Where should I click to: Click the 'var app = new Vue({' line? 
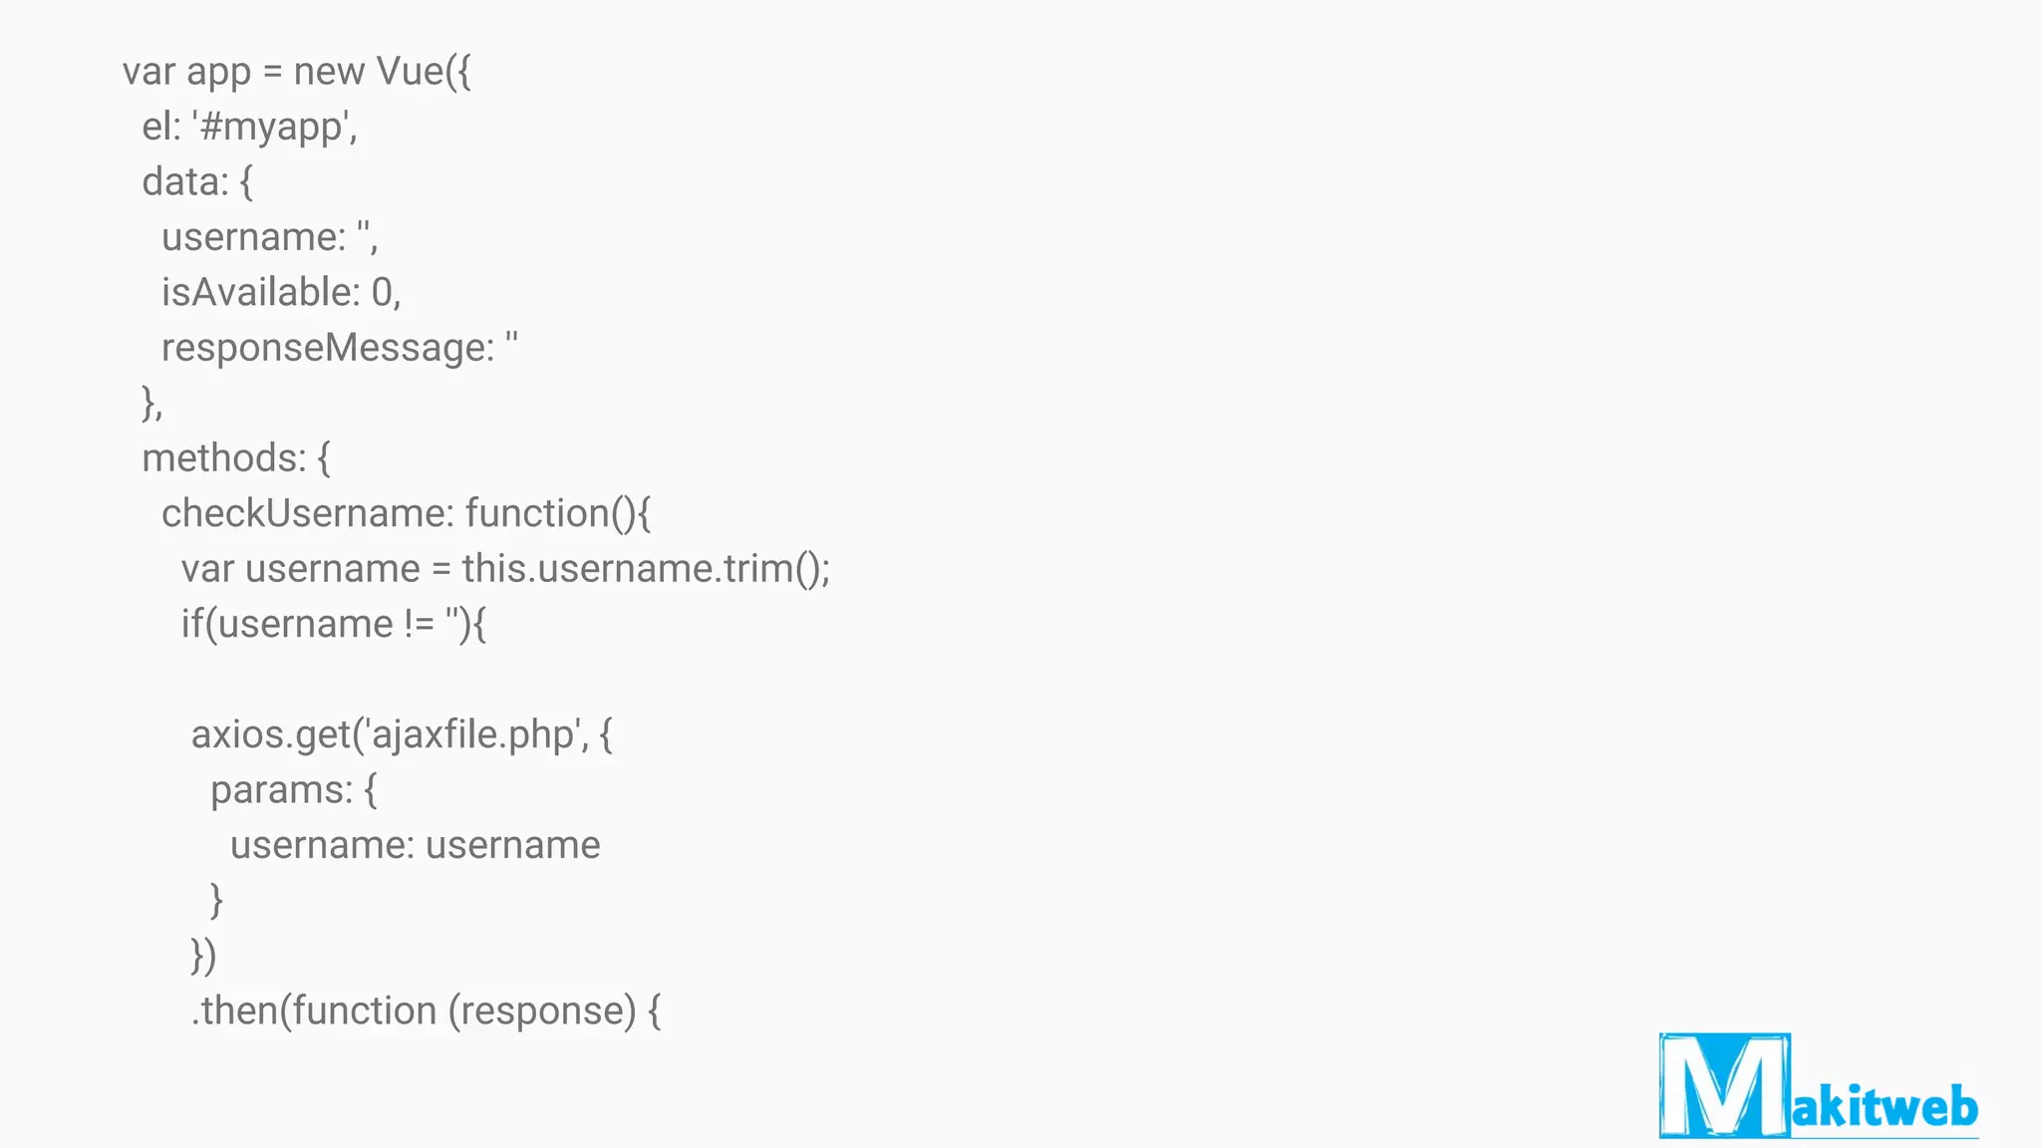297,72
